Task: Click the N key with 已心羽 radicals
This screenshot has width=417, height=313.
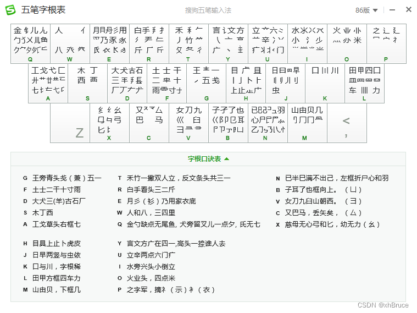Action: point(268,123)
